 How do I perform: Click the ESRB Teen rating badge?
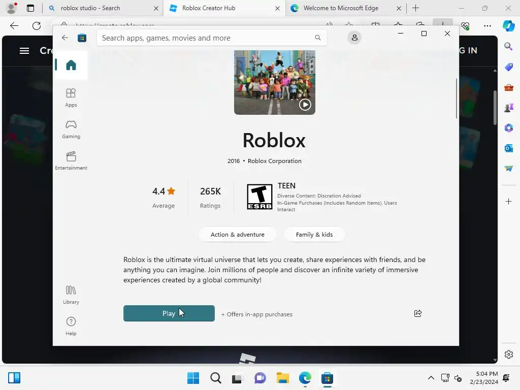pyautogui.click(x=259, y=197)
